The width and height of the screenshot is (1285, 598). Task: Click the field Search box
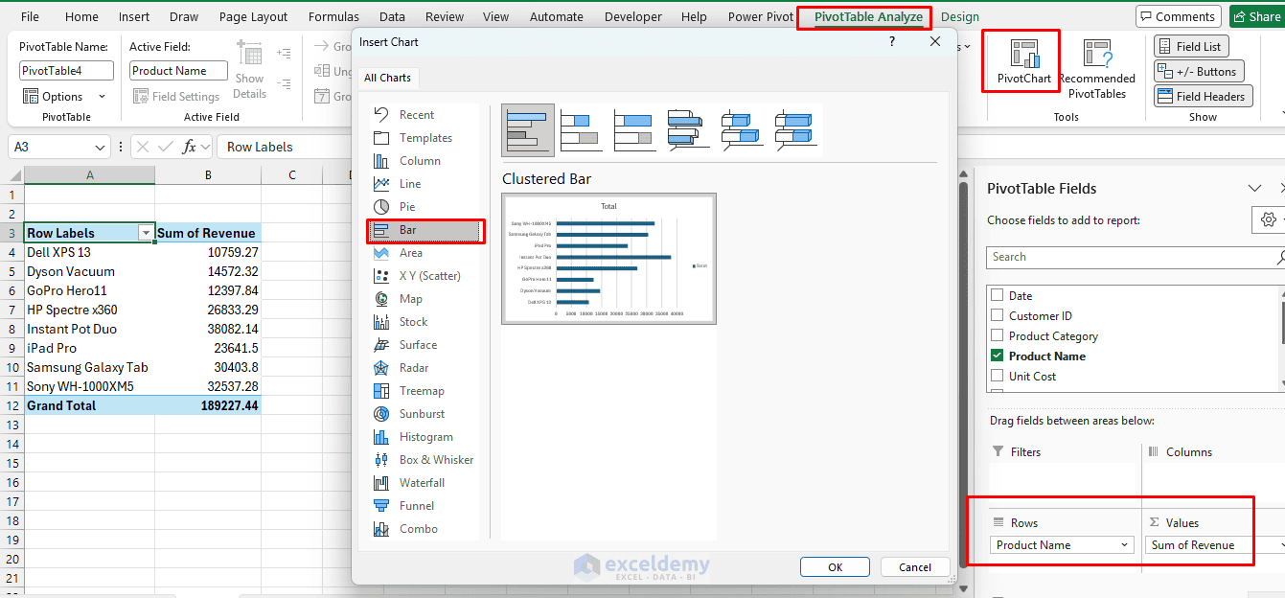click(1134, 257)
